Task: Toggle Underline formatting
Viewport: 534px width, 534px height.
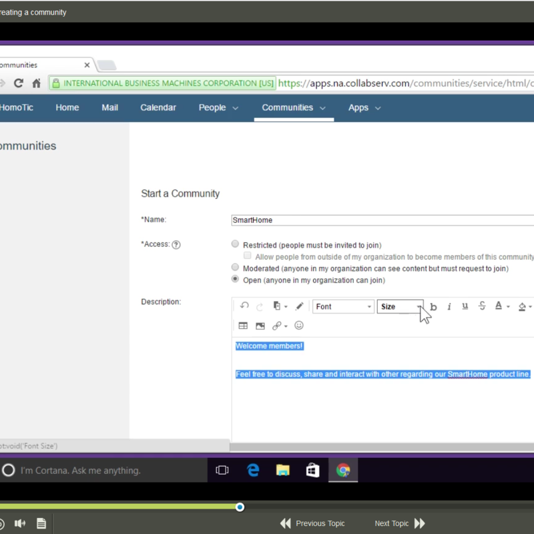Action: tap(465, 306)
